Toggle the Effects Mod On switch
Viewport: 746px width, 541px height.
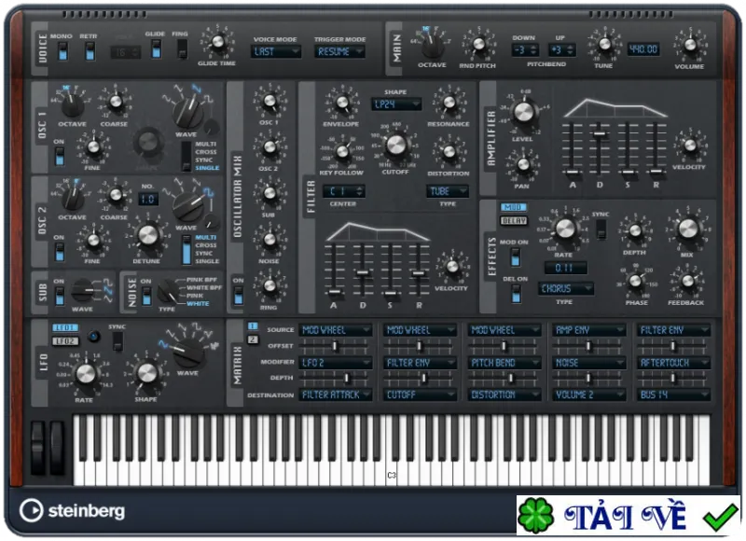coord(516,257)
